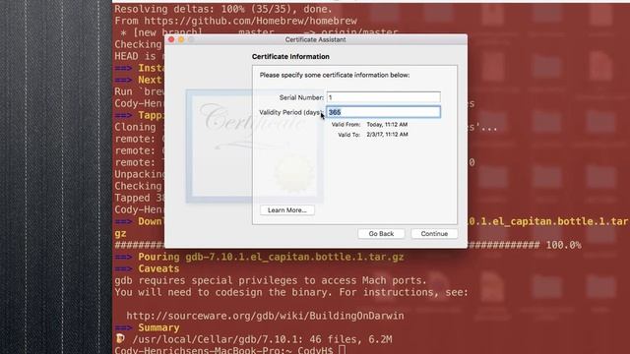Click the beer mug icon in Terminal

(x=120, y=338)
